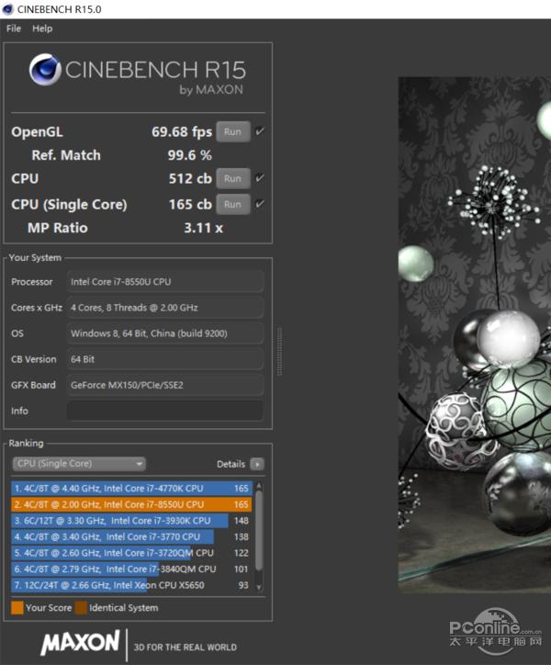Click the 165 cb single core score
The image size is (551, 665).
pyautogui.click(x=190, y=205)
